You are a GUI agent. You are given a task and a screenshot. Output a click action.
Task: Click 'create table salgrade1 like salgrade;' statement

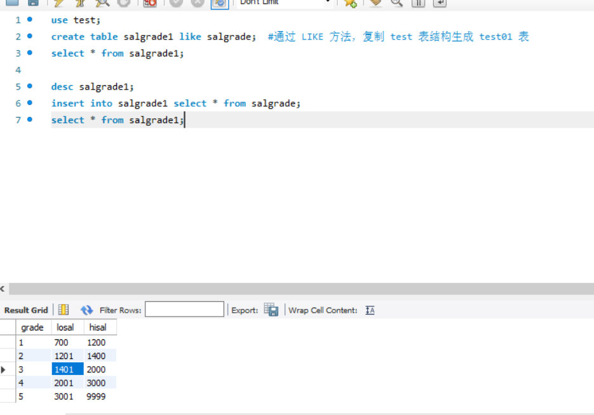(x=154, y=37)
